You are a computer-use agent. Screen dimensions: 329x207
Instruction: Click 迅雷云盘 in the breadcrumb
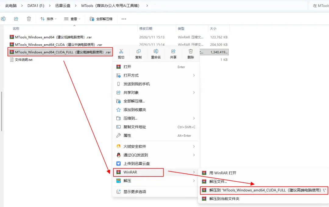click(x=63, y=6)
